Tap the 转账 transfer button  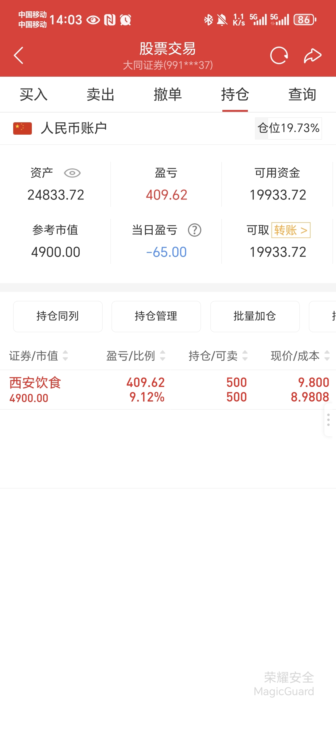(x=291, y=230)
